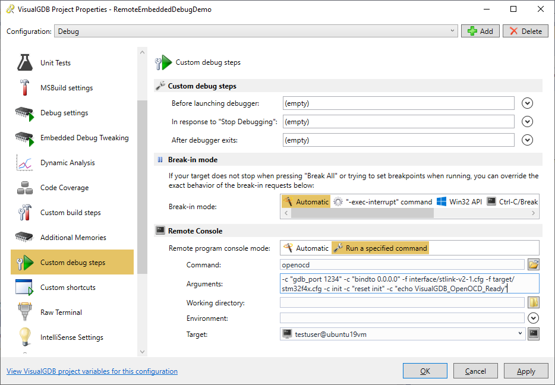Expand the Configuration Debug dropdown
This screenshot has height=385, width=555.
click(x=256, y=31)
